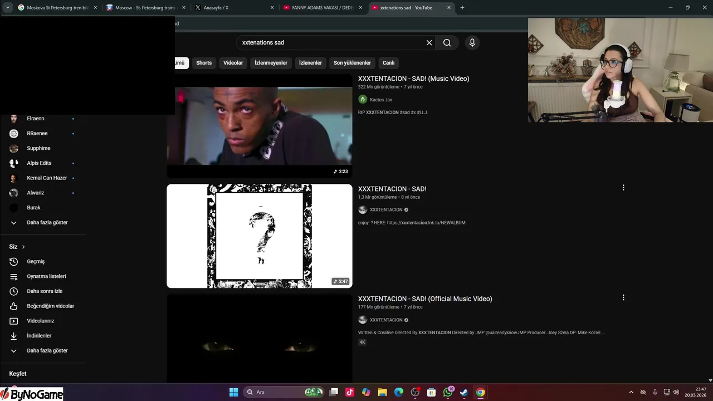Open Kactus Jax channel name
713x401 pixels.
[381, 100]
